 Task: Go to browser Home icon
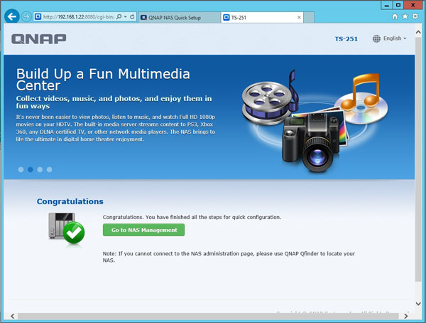[x=395, y=16]
